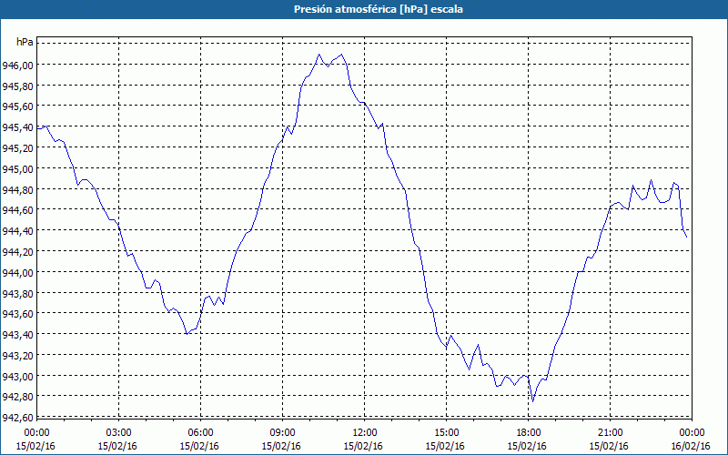
Task: Pick the 943,80 axis label
Action: [x=17, y=293]
